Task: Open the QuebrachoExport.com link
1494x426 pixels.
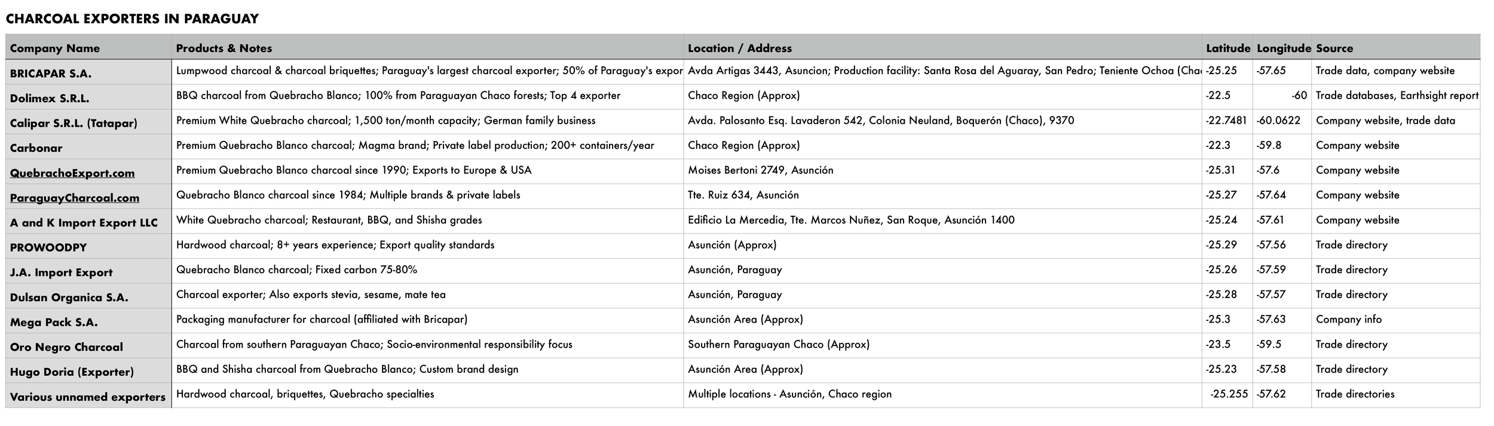Action: click(72, 173)
